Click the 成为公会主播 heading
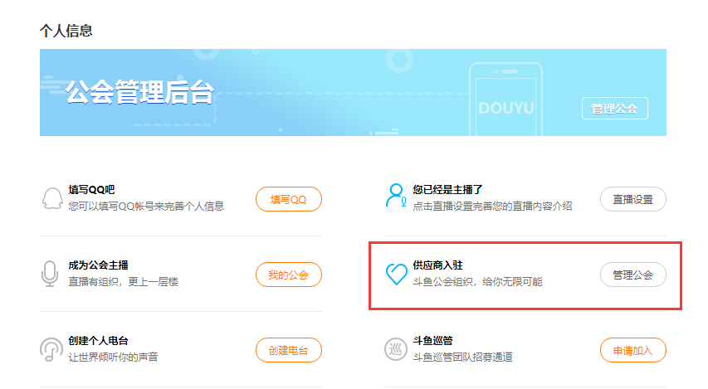This screenshot has height=389, width=708. pos(98,265)
